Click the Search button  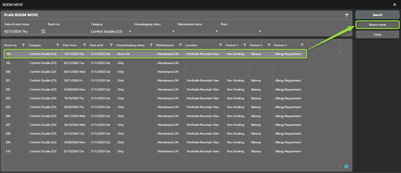click(377, 15)
